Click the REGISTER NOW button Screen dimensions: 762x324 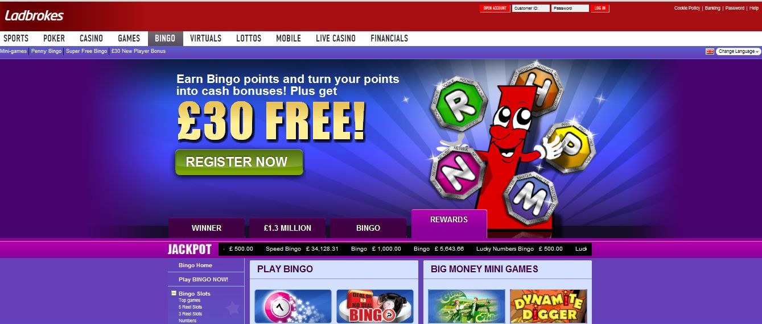pyautogui.click(x=239, y=162)
